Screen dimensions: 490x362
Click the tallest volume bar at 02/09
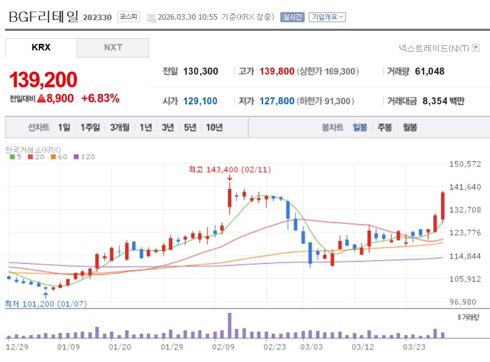coord(229,325)
